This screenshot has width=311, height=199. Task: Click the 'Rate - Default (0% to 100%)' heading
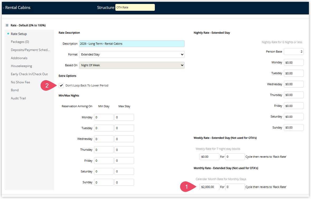(x=28, y=25)
